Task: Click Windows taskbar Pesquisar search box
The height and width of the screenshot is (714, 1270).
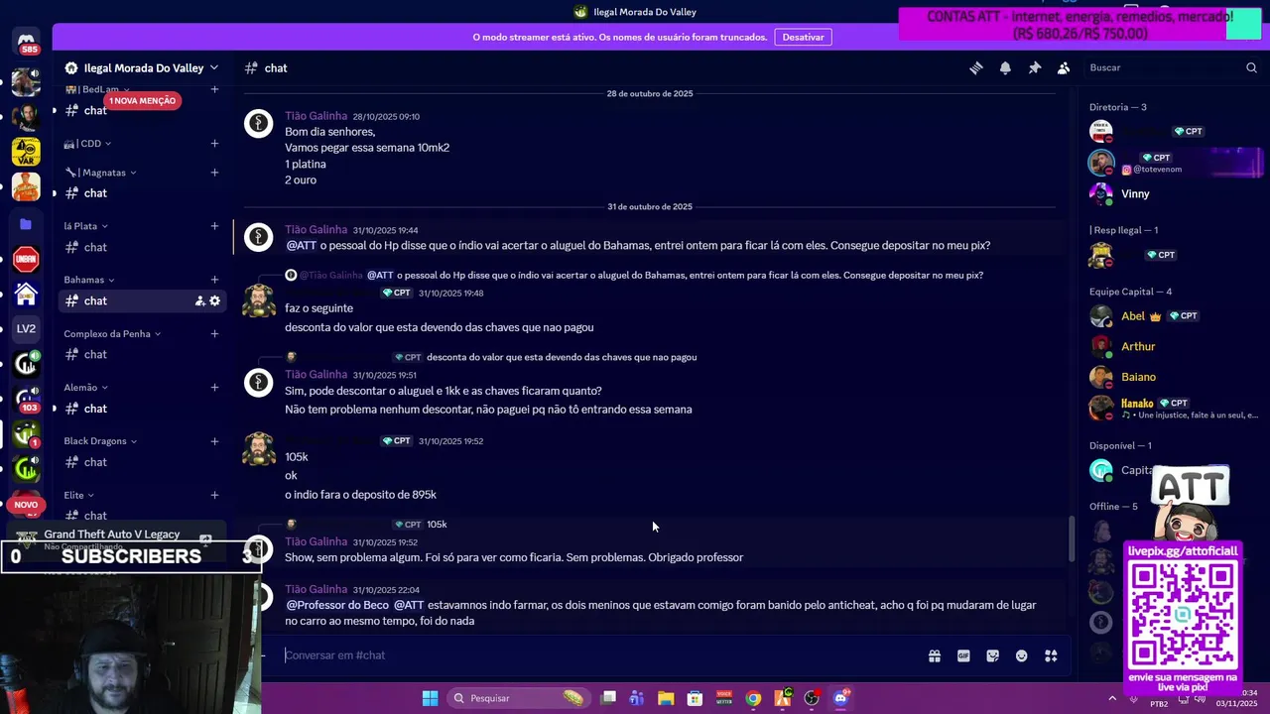Action: pos(517,698)
